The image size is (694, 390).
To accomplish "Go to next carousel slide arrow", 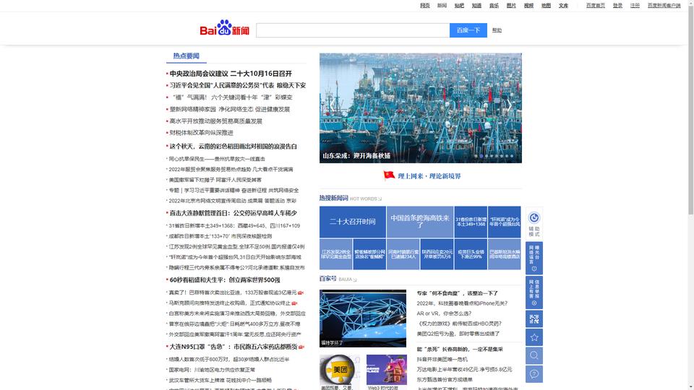I will point(510,105).
